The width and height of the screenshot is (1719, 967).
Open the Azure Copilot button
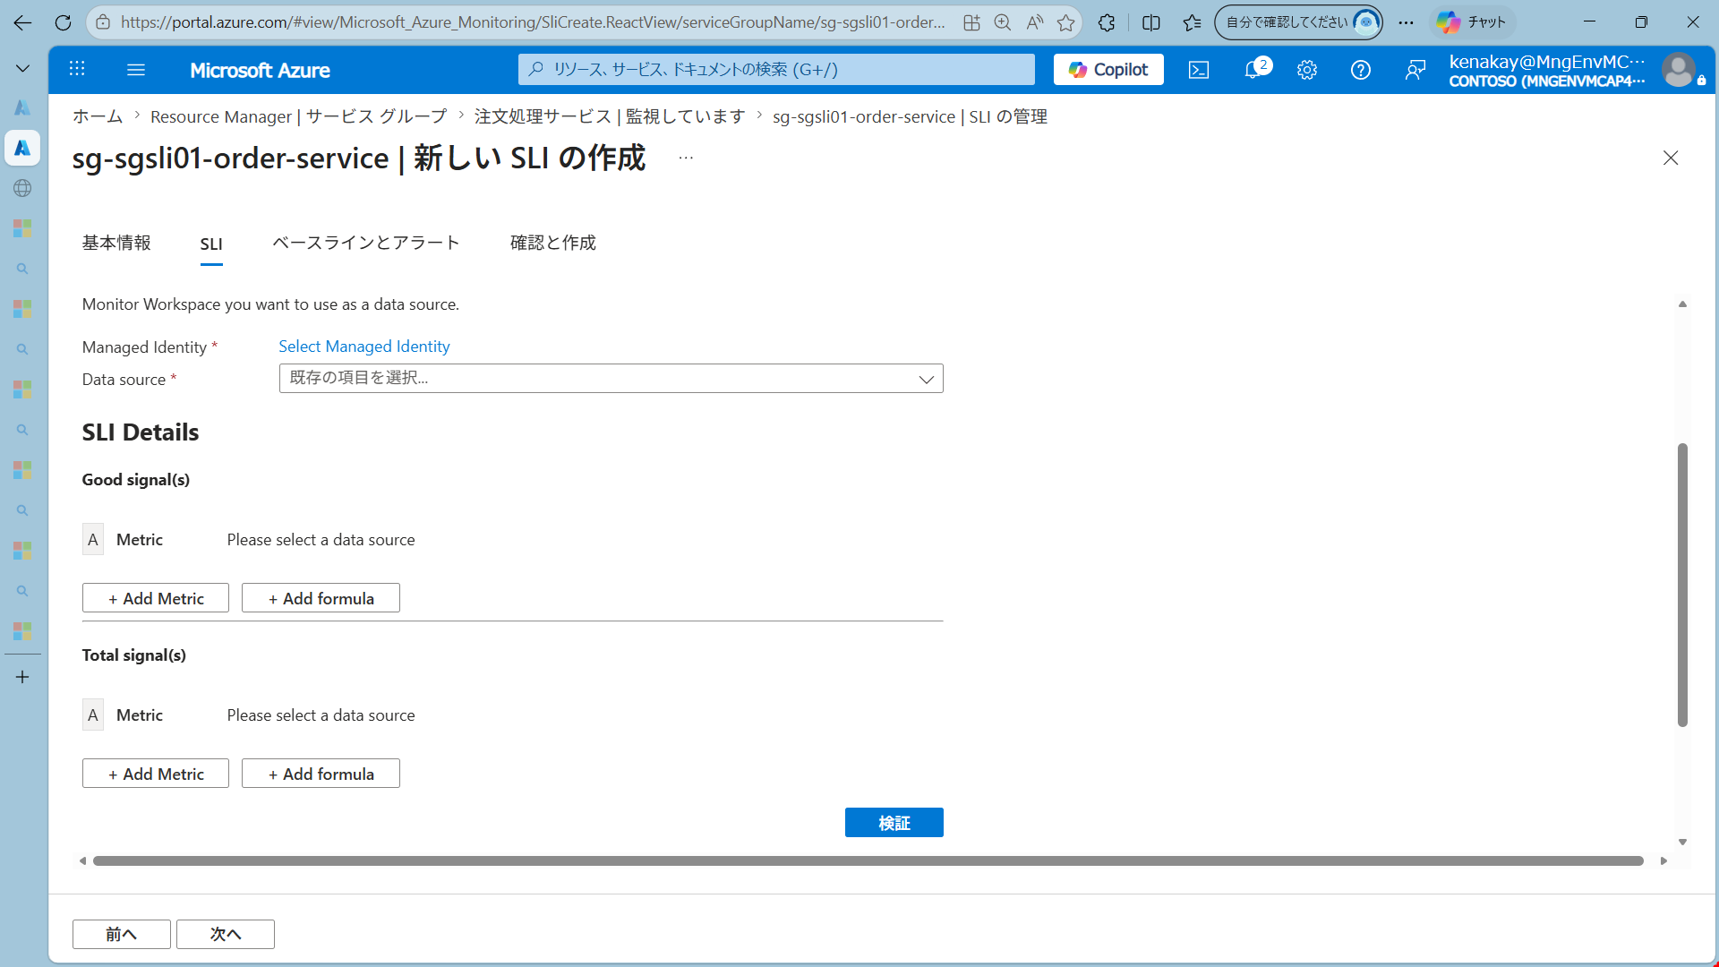(1108, 69)
